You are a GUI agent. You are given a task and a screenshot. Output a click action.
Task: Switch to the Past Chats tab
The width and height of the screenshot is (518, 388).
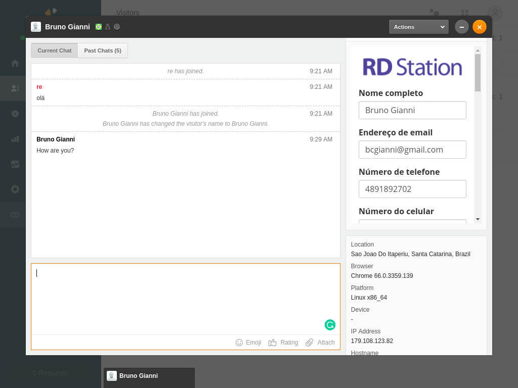click(x=102, y=51)
